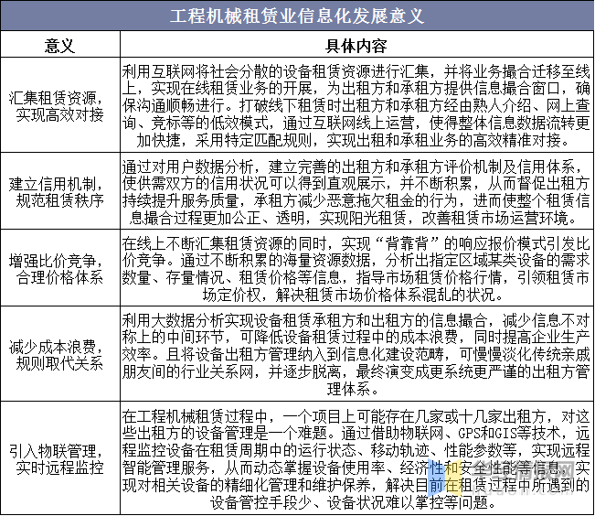Click the paragraph starting 利用大数据分析实现设备
The image size is (595, 516).
pyautogui.click(x=356, y=355)
